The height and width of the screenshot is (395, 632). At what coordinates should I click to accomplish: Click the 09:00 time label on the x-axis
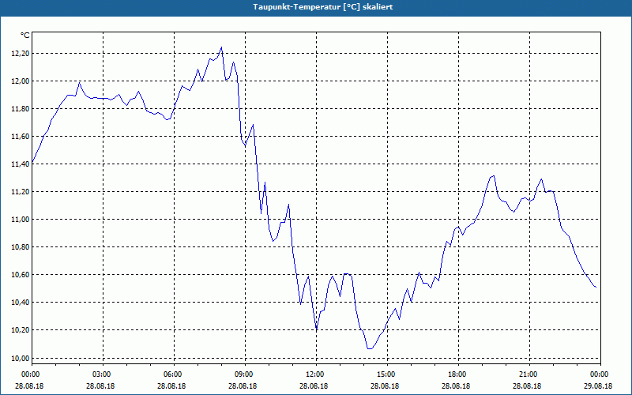coord(245,374)
